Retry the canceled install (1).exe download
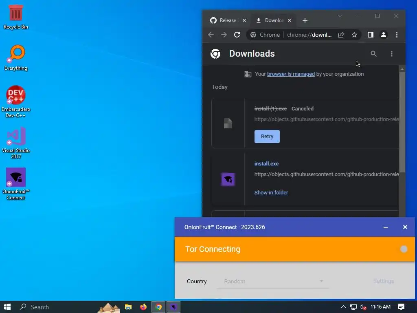This screenshot has width=417, height=313. coord(267,137)
